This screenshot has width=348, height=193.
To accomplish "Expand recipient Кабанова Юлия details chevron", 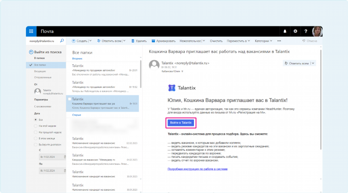I will click(182, 71).
